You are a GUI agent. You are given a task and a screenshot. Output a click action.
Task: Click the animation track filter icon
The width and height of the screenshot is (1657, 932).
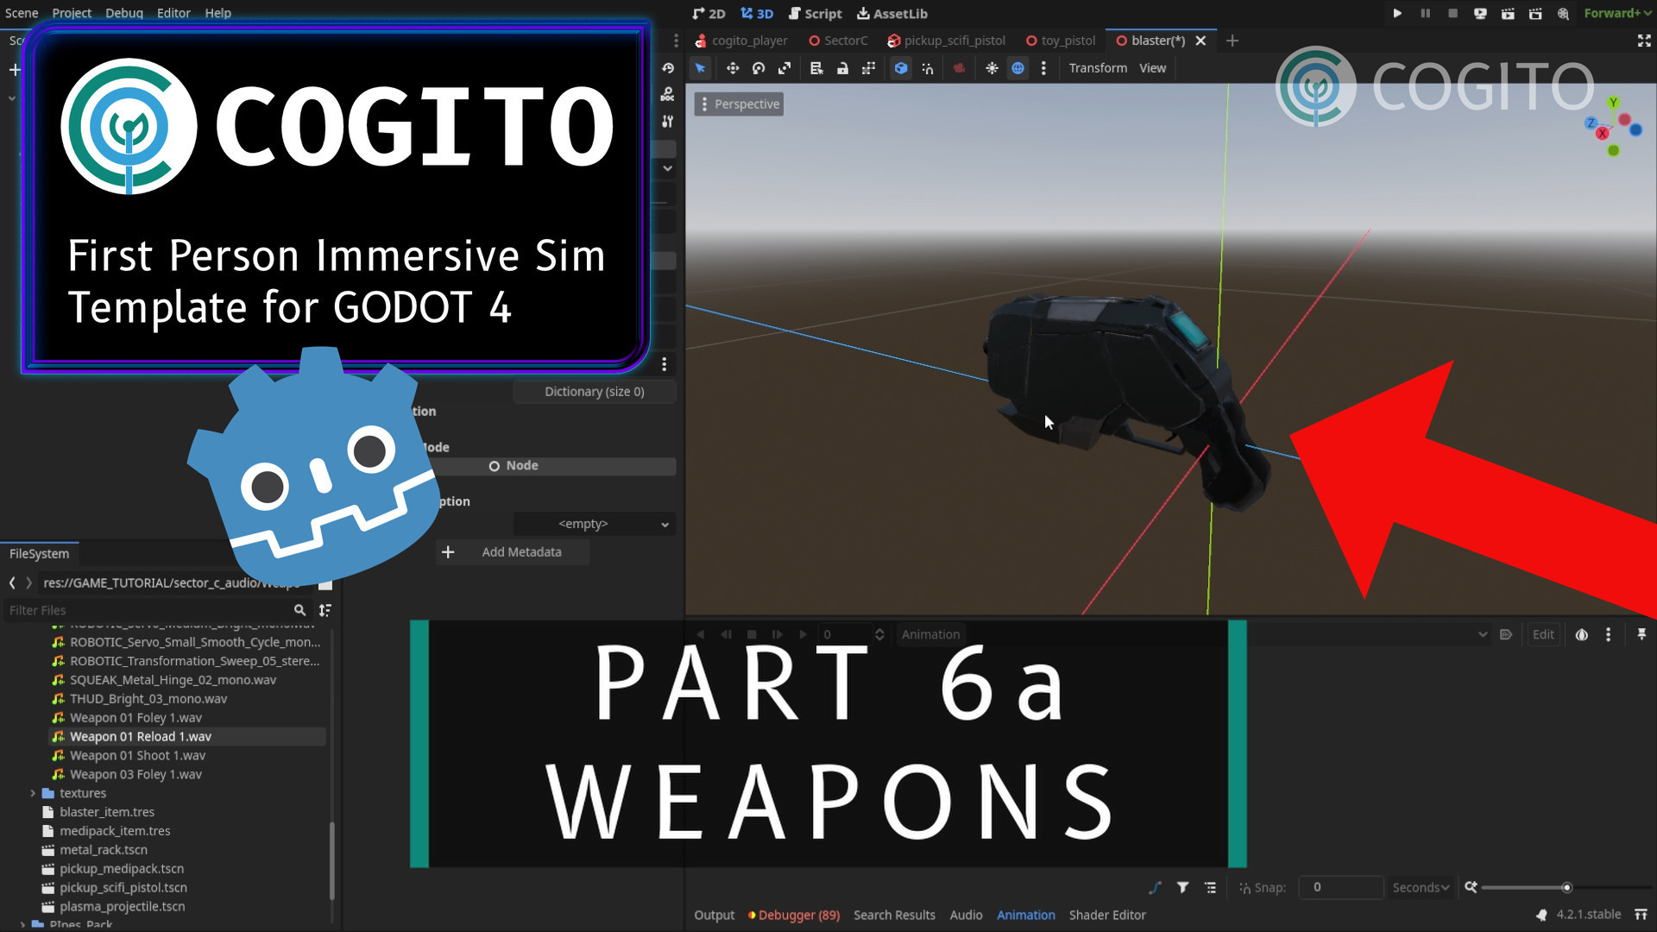1183,887
